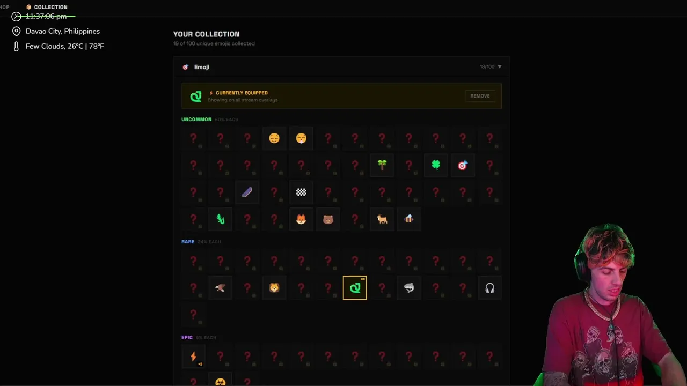
Task: Click the equipped green snake emoji tile
Action: 355,288
